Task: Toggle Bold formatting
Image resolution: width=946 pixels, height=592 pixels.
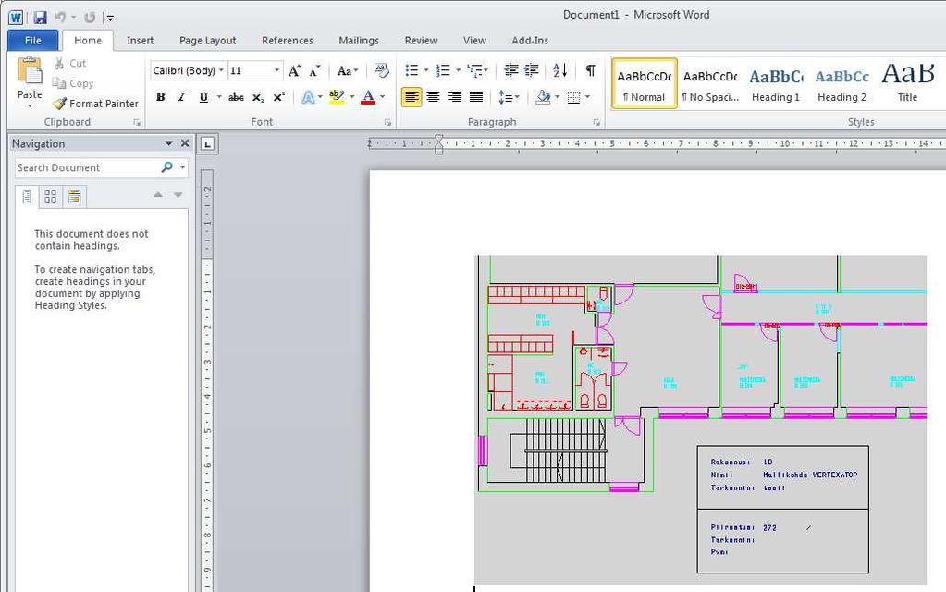Action: (161, 97)
